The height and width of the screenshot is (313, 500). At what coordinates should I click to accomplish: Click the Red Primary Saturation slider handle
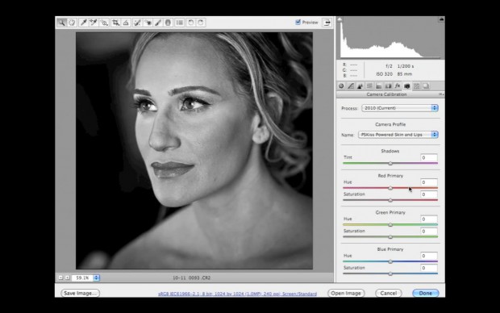click(x=390, y=200)
